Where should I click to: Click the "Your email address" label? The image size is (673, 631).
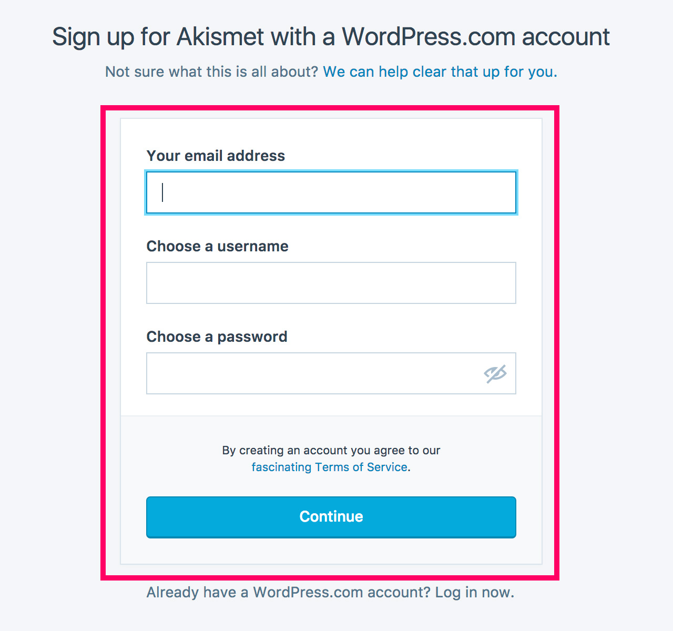216,156
